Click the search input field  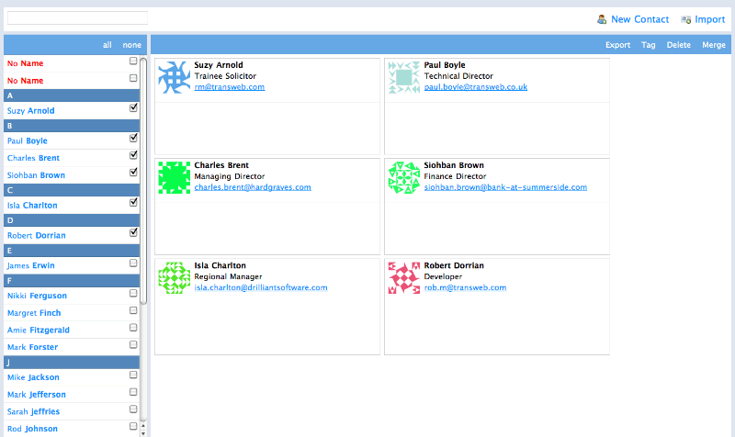pos(77,17)
